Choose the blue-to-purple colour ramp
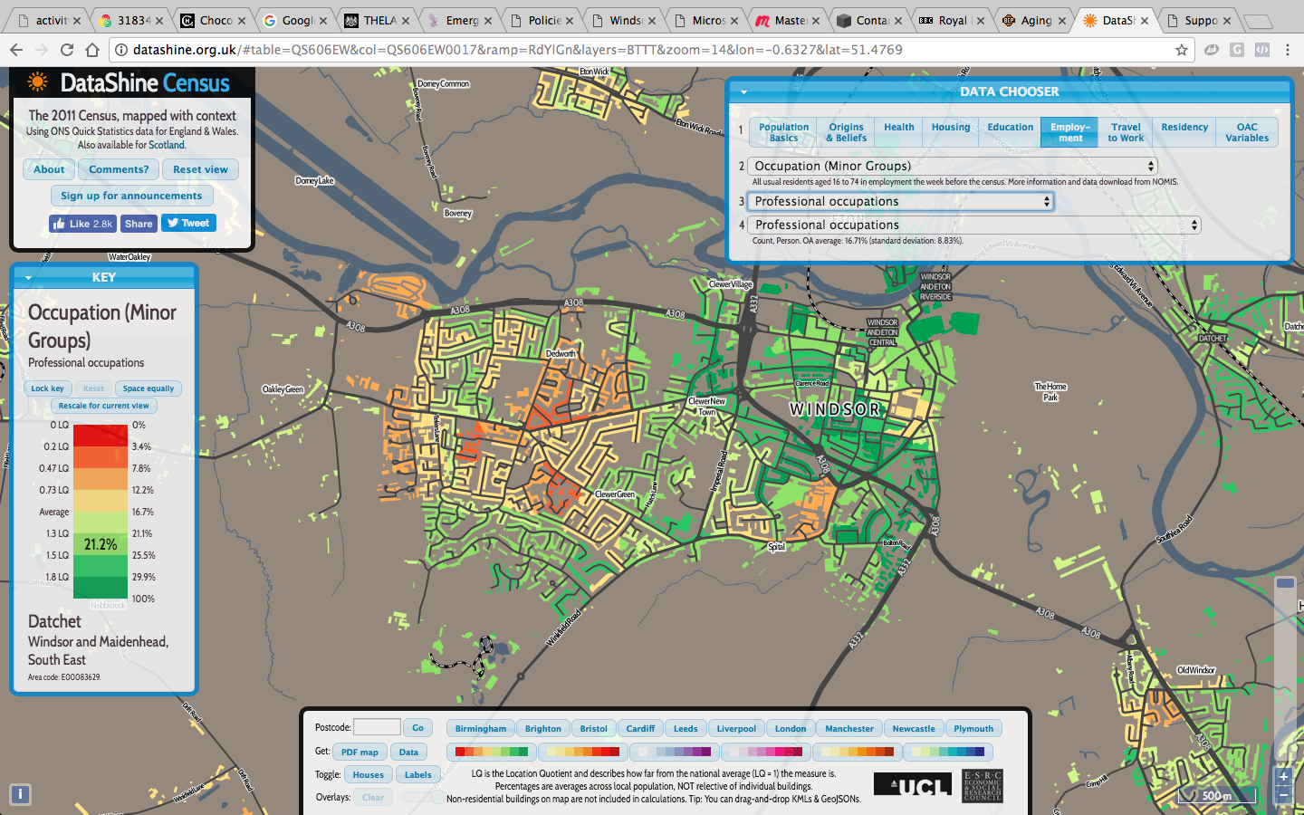Image resolution: width=1304 pixels, height=815 pixels. point(675,752)
